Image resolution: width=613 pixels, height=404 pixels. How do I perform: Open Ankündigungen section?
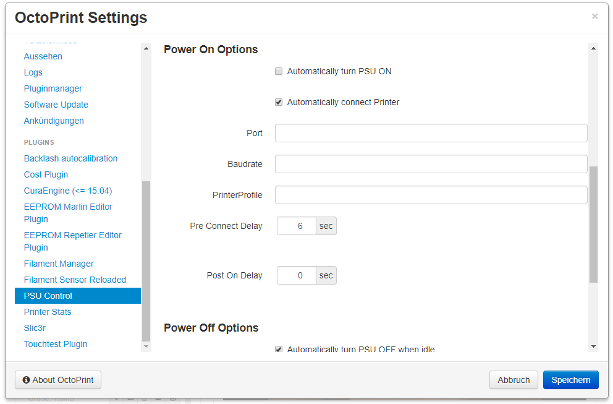[x=54, y=121]
